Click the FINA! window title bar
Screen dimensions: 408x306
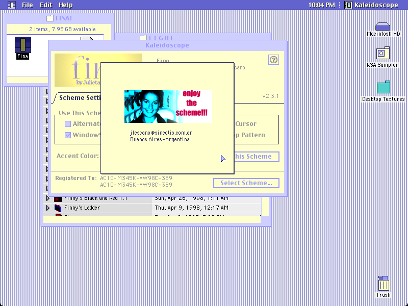59,18
